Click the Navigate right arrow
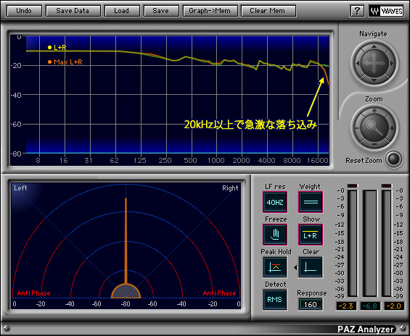 pyautogui.click(x=392, y=64)
